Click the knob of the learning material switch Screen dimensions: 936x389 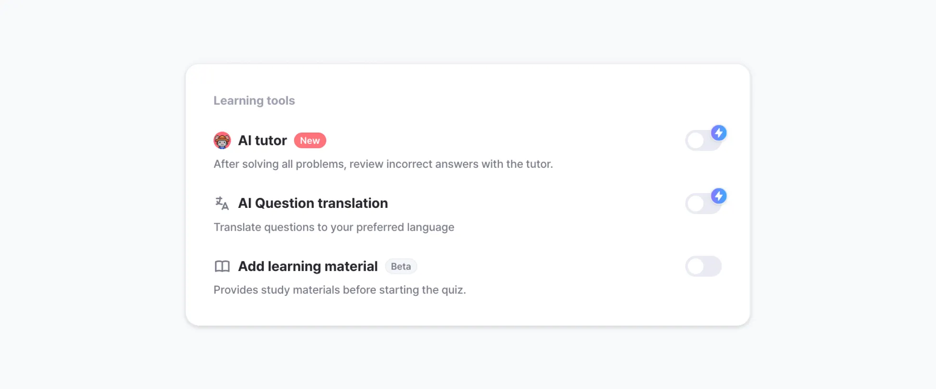coord(696,266)
